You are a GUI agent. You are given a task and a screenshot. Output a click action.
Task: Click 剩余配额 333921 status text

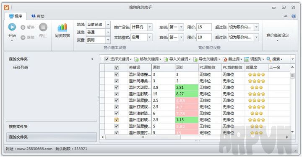pos(71,149)
